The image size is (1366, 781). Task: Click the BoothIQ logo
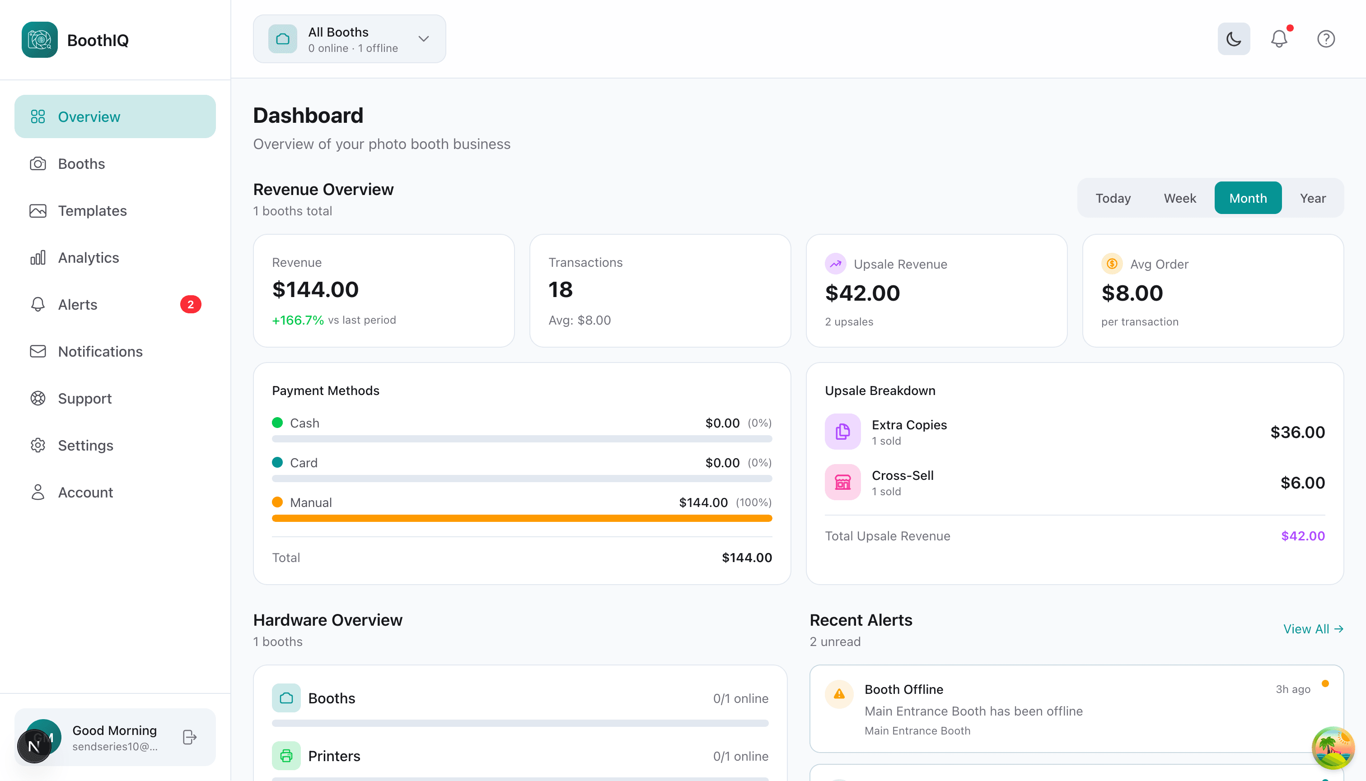pos(39,39)
